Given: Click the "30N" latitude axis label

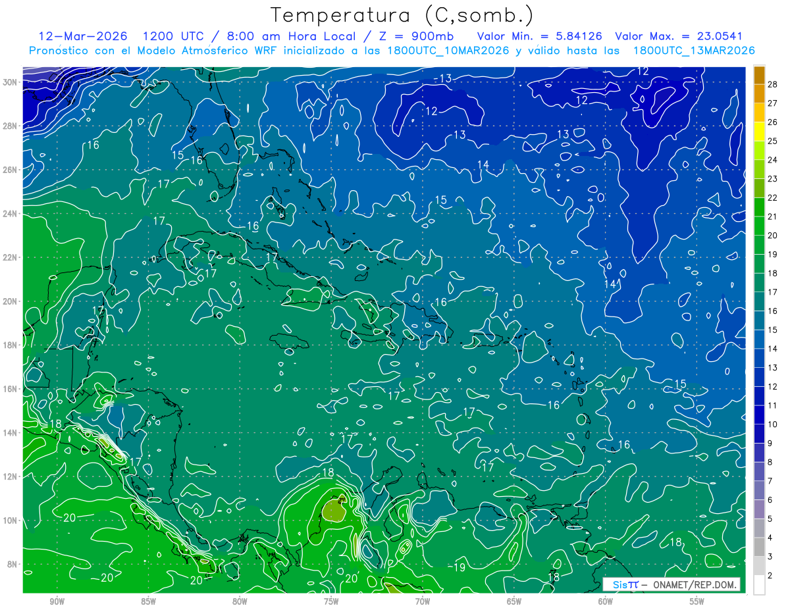Looking at the screenshot, I should pos(10,82).
